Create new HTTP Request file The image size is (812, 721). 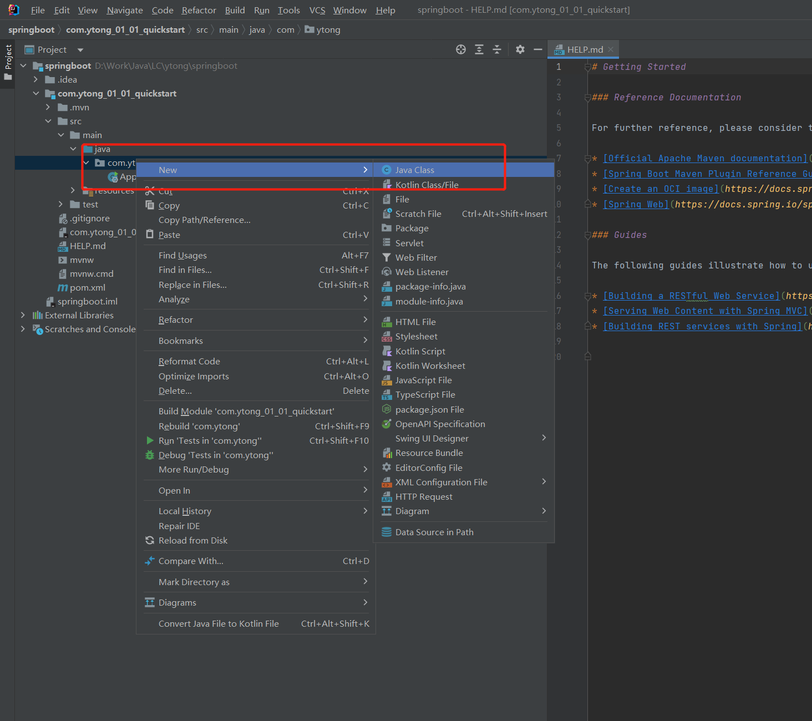click(464, 496)
